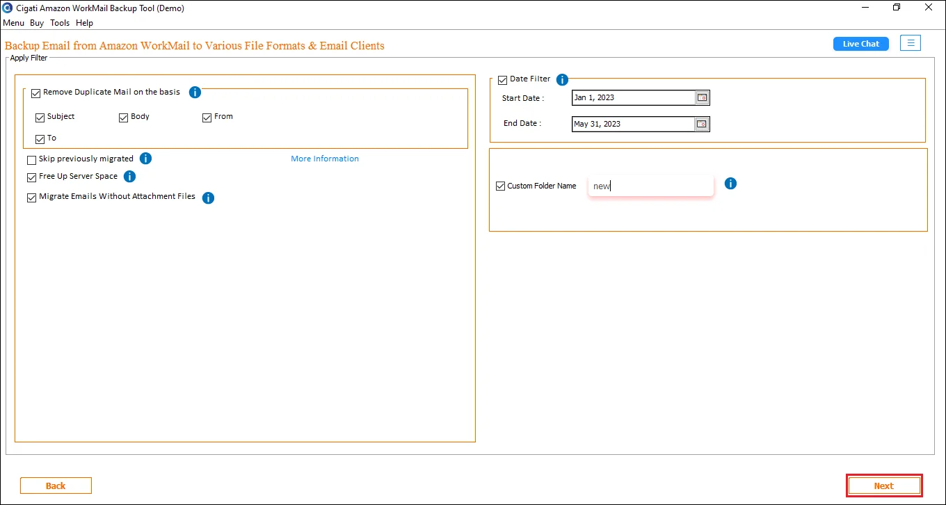Toggle Migrate Emails Without Attachment Files checkbox
Image resolution: width=946 pixels, height=505 pixels.
(x=31, y=198)
